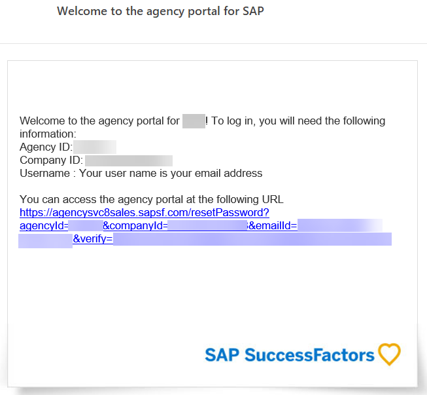Click the SAP SuccessFactors logo text
The width and height of the screenshot is (427, 395).
(x=290, y=355)
